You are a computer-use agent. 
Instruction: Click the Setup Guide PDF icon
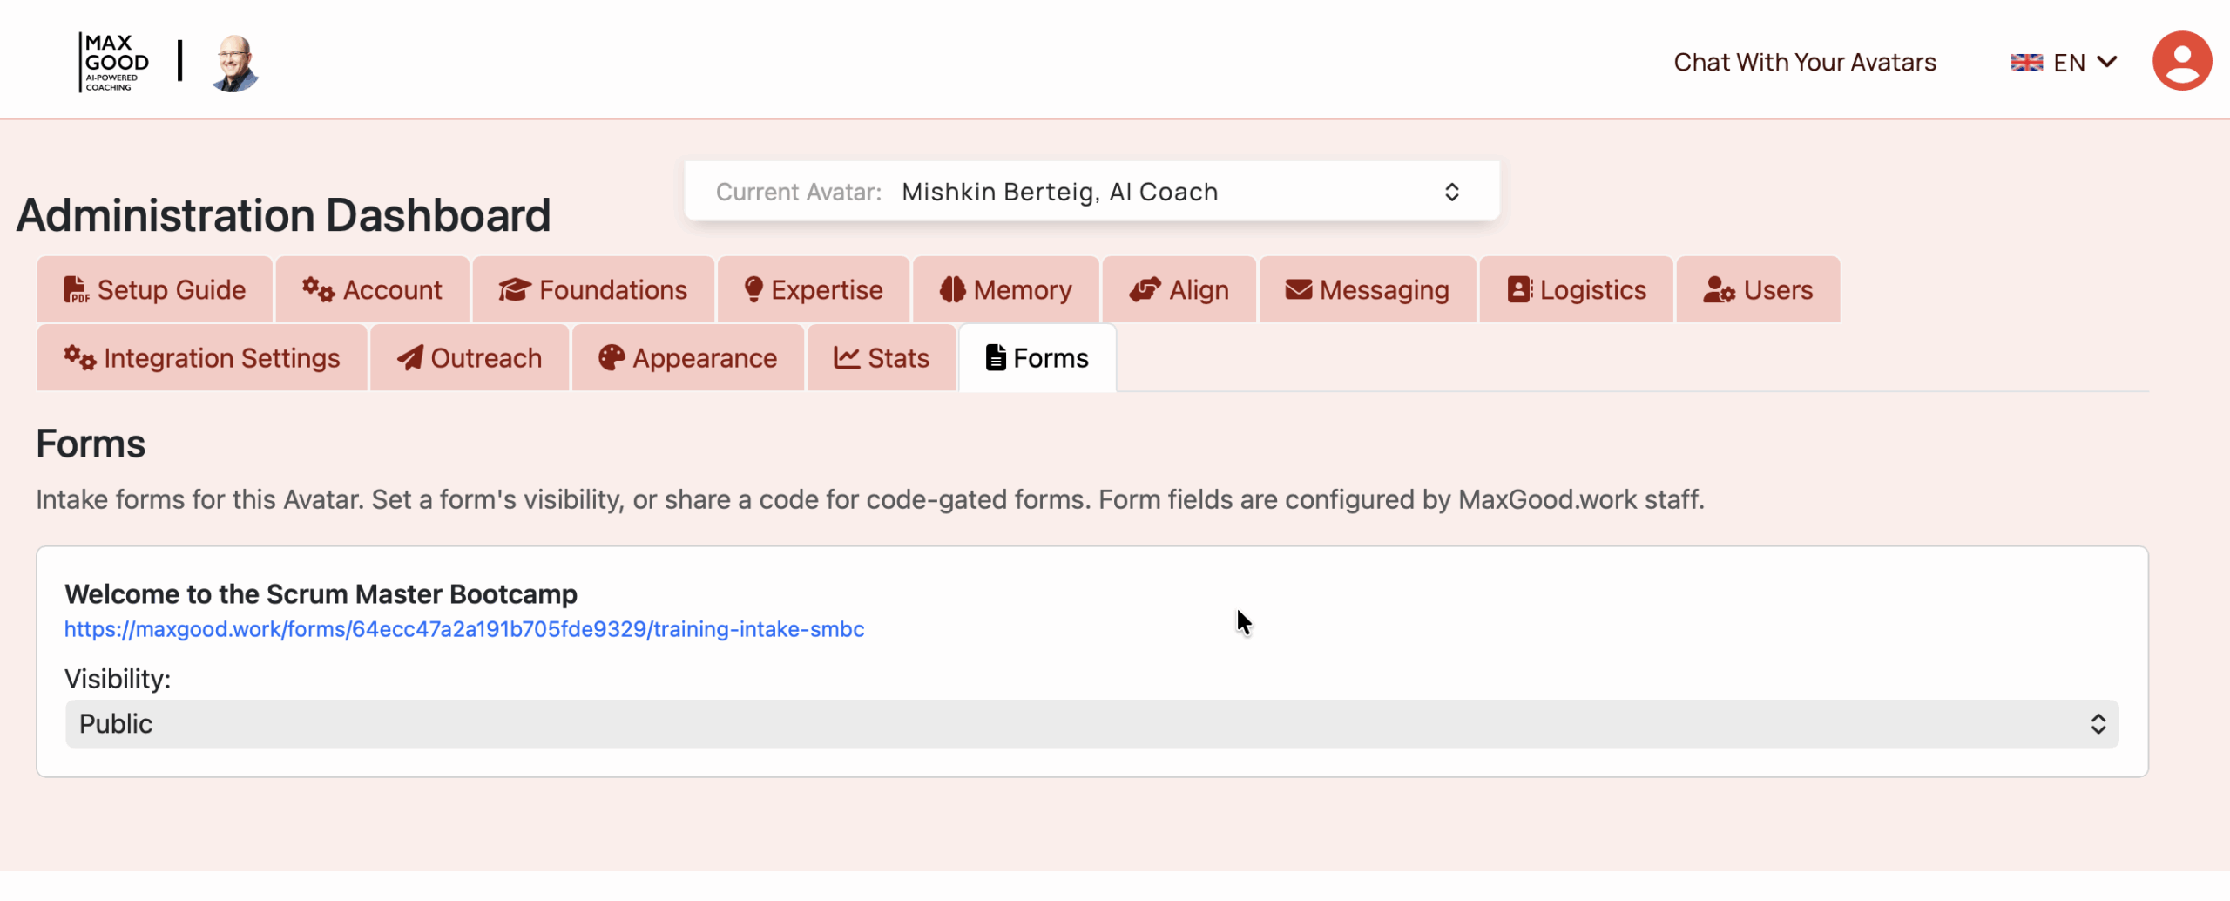click(76, 289)
